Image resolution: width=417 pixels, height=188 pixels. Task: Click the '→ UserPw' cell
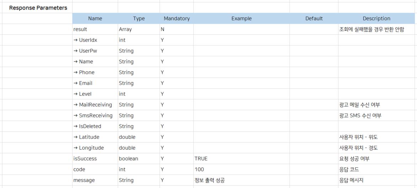tap(95, 51)
